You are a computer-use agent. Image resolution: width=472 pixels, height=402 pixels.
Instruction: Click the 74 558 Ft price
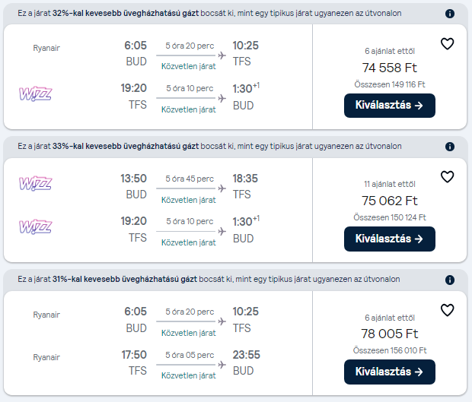(390, 68)
